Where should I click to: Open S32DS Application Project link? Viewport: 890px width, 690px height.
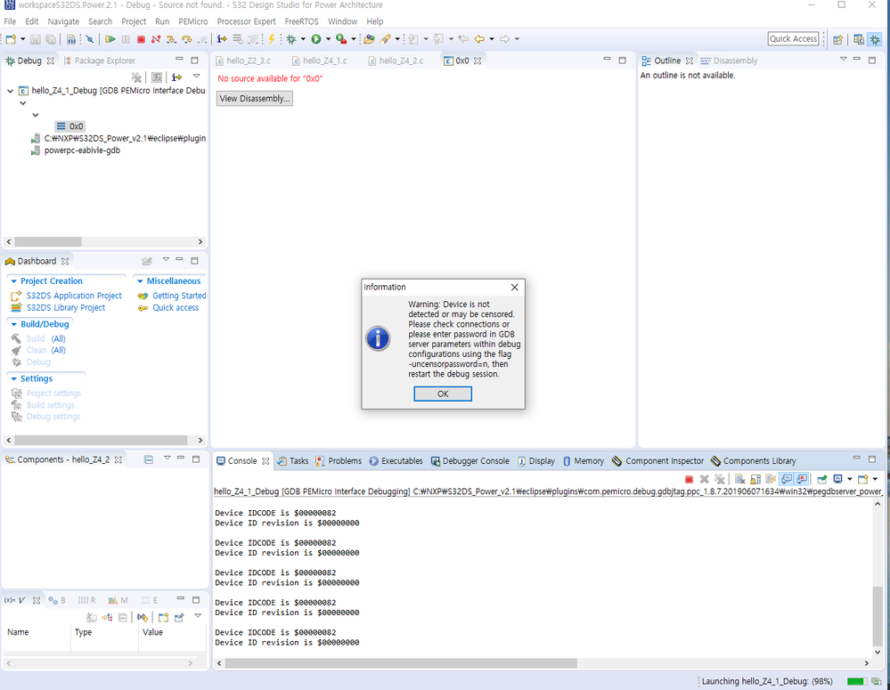pyautogui.click(x=74, y=296)
